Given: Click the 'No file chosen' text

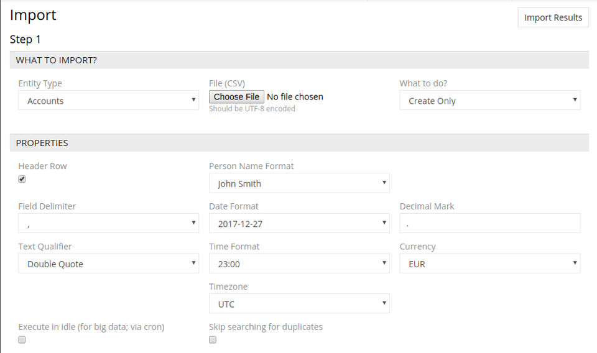Looking at the screenshot, I should (295, 97).
